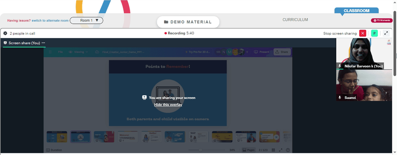Click Saanvi's video tile
Viewport: 397px width, 155px height.
tap(364, 85)
